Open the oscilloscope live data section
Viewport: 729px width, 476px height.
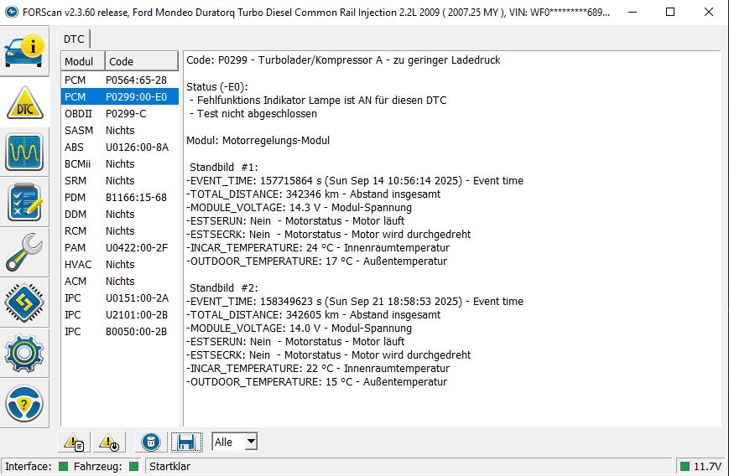point(25,153)
